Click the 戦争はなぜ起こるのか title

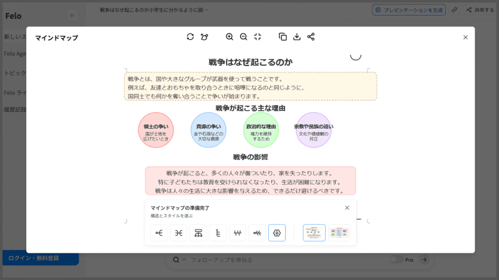(251, 62)
